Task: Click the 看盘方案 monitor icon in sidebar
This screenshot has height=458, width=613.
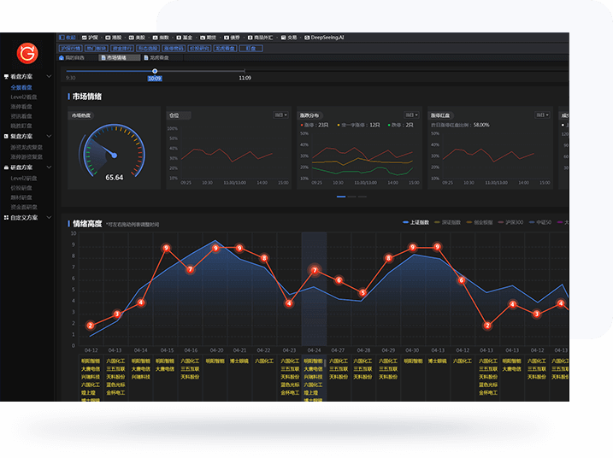Action: (6, 78)
